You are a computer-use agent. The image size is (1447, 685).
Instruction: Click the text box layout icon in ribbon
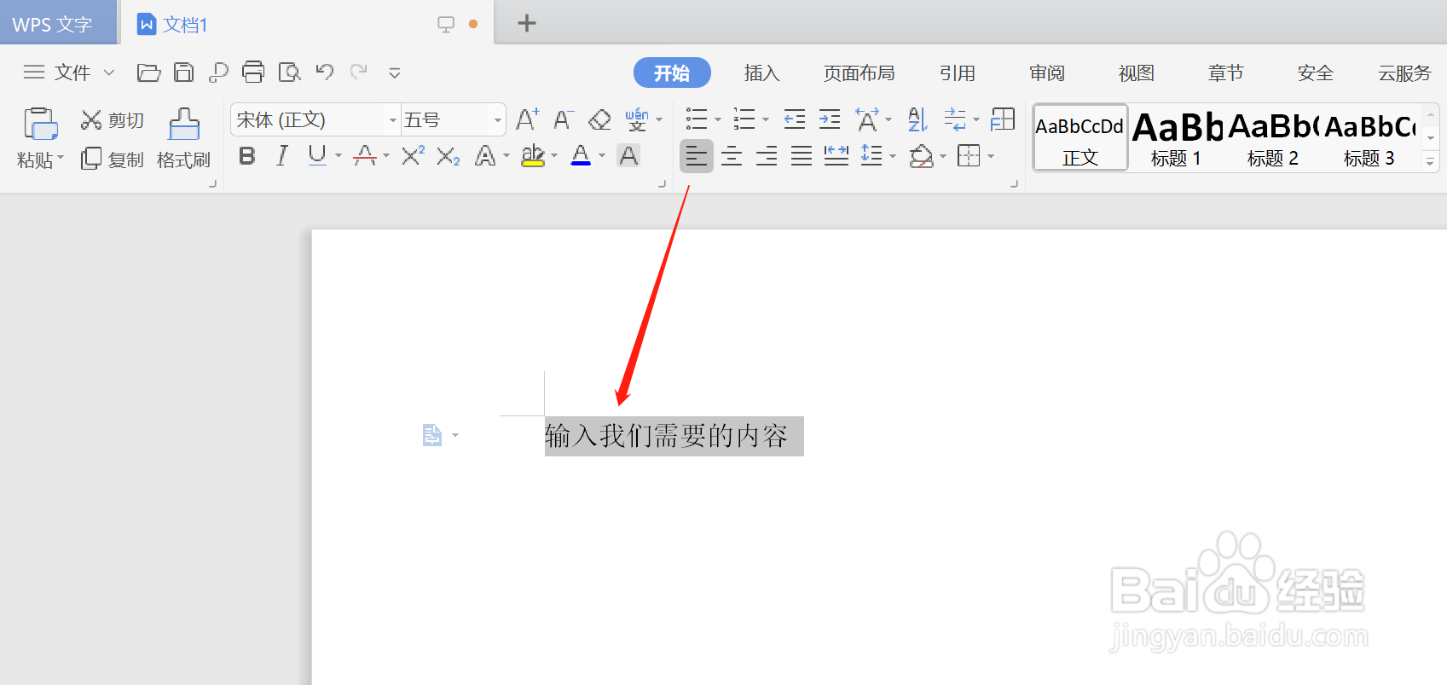pyautogui.click(x=1003, y=119)
